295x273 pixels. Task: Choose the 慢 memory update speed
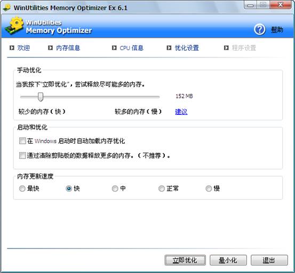(209, 188)
